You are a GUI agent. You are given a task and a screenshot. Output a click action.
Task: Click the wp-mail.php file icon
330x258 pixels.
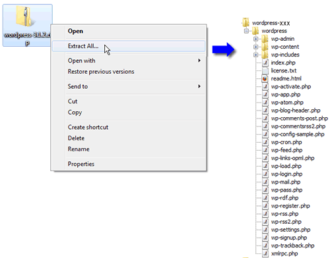click(x=265, y=182)
